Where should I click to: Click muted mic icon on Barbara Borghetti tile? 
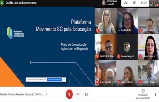tap(119, 56)
